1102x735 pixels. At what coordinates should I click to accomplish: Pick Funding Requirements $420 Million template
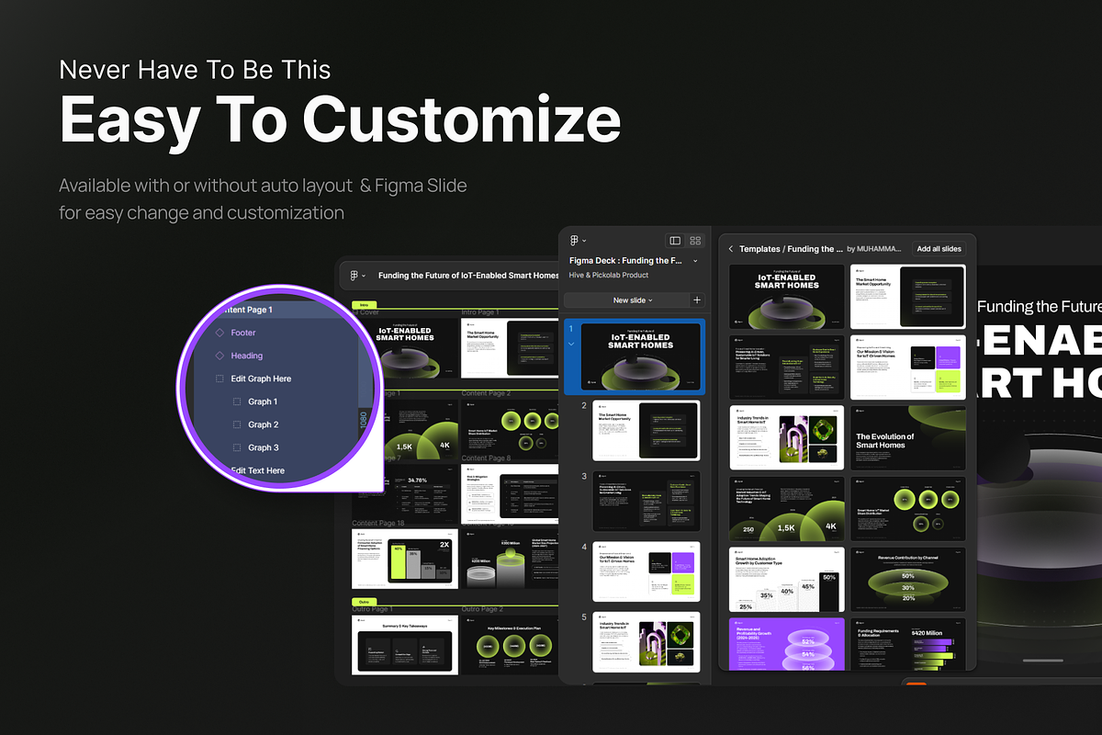[908, 644]
